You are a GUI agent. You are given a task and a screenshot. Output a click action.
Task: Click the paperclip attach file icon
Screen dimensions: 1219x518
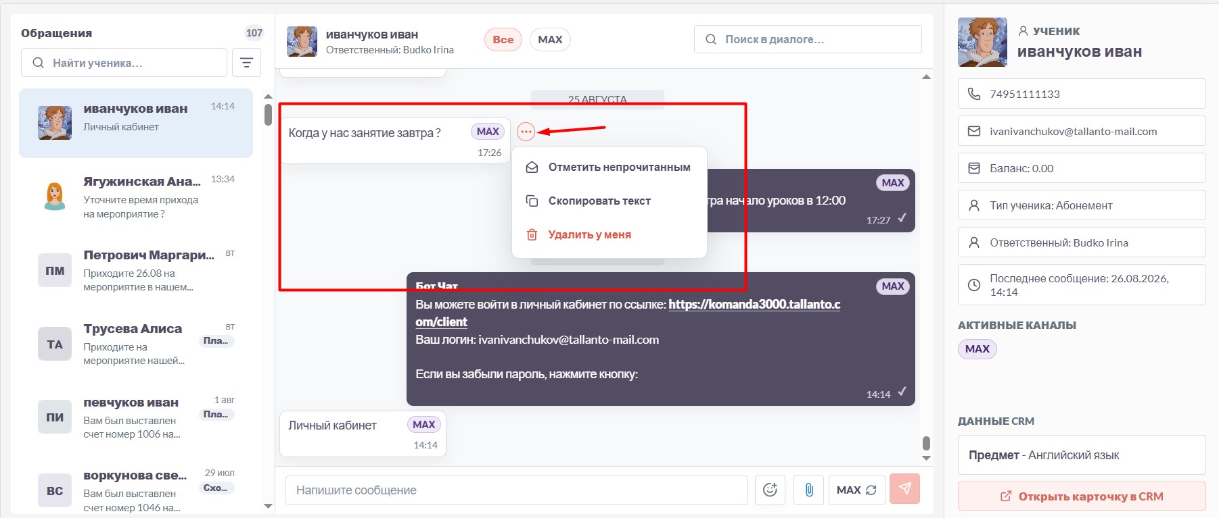[809, 490]
